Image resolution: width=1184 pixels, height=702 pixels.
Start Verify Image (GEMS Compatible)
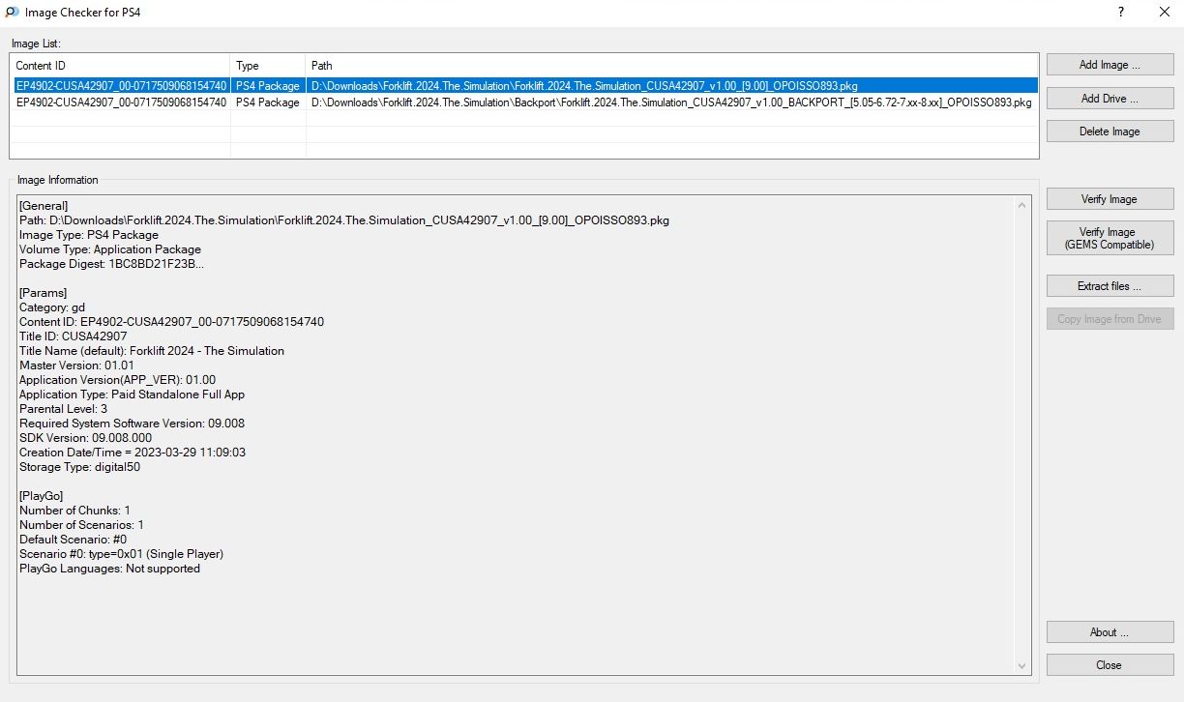tap(1110, 238)
